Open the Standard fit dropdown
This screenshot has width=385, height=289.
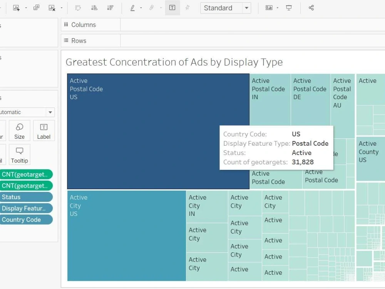pyautogui.click(x=246, y=8)
